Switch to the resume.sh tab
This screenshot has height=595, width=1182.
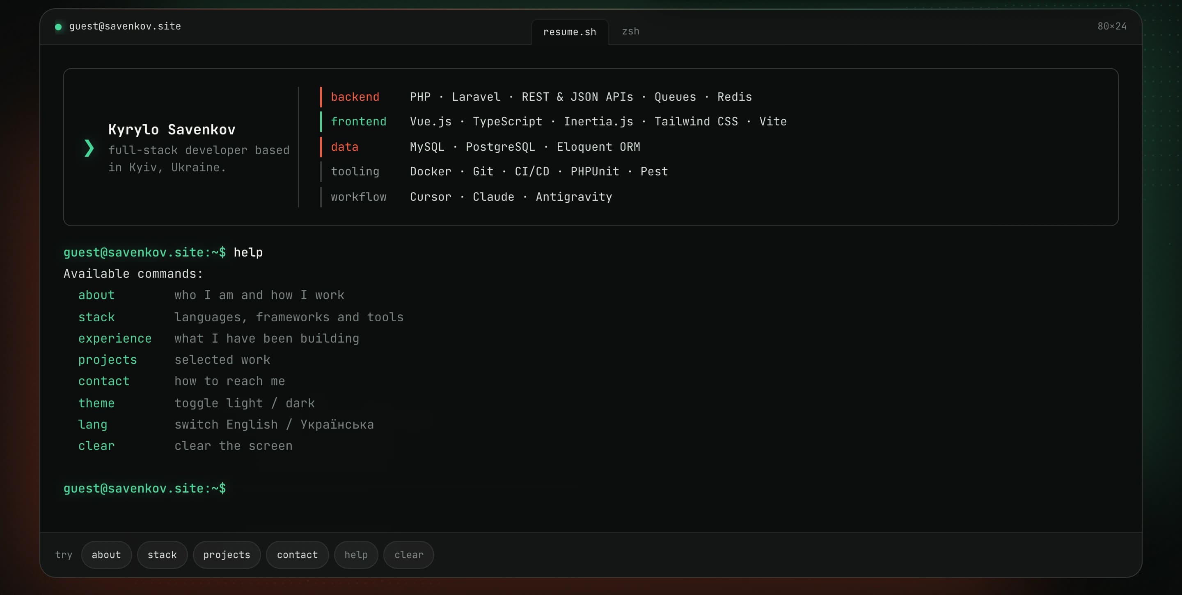[569, 32]
